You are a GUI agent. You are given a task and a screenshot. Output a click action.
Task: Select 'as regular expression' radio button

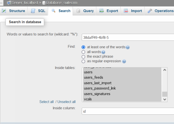(x=83, y=61)
